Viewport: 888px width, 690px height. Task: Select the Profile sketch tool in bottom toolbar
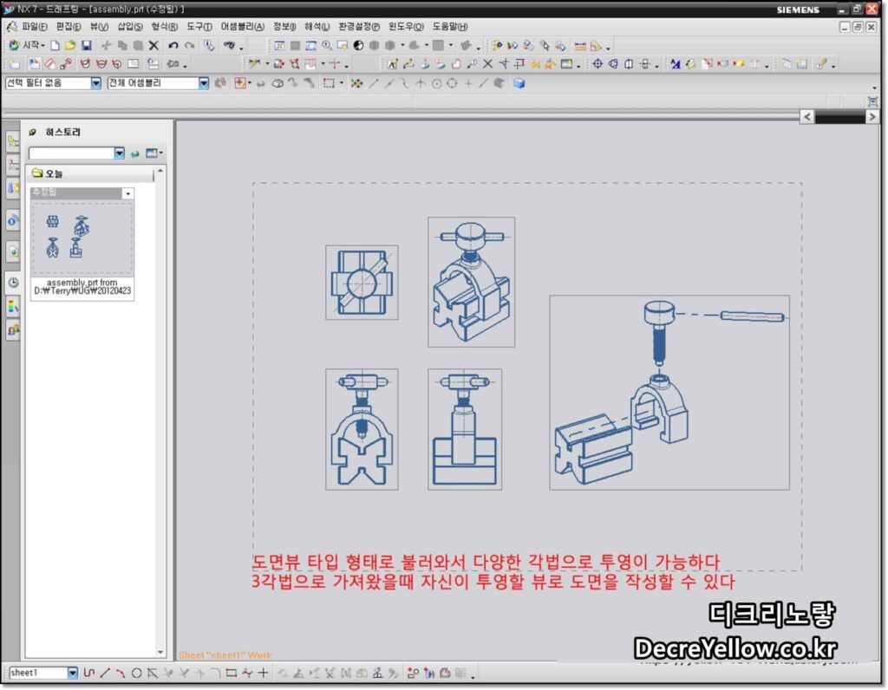89,673
